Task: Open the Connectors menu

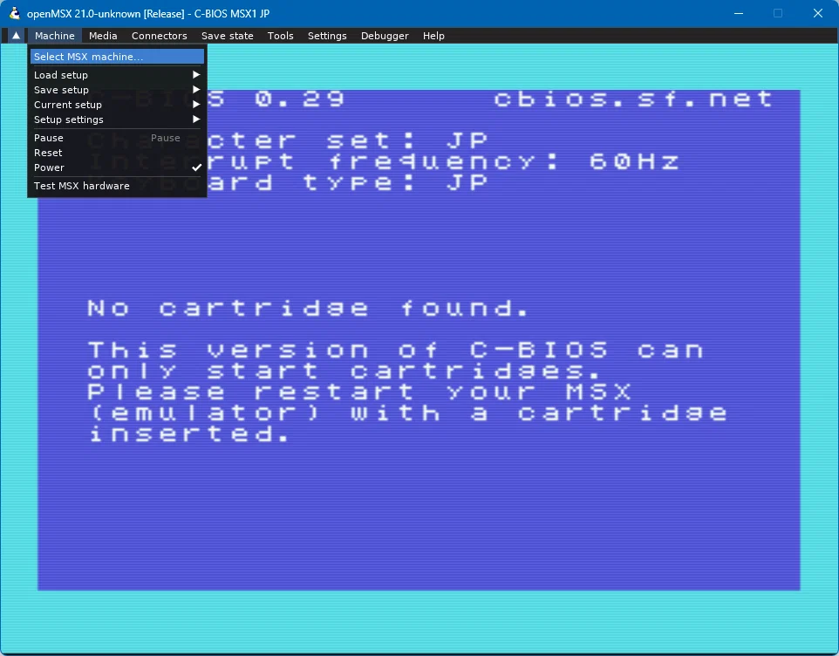Action: click(x=160, y=36)
